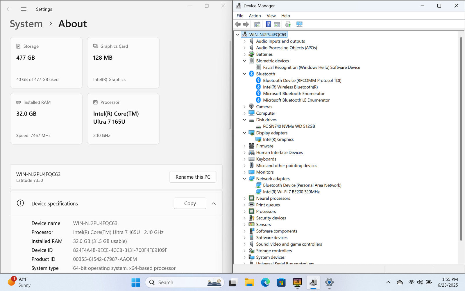Click the Forward arrow in Device Manager toolbar
Viewport: 465px width, 291px height.
pyautogui.click(x=246, y=24)
